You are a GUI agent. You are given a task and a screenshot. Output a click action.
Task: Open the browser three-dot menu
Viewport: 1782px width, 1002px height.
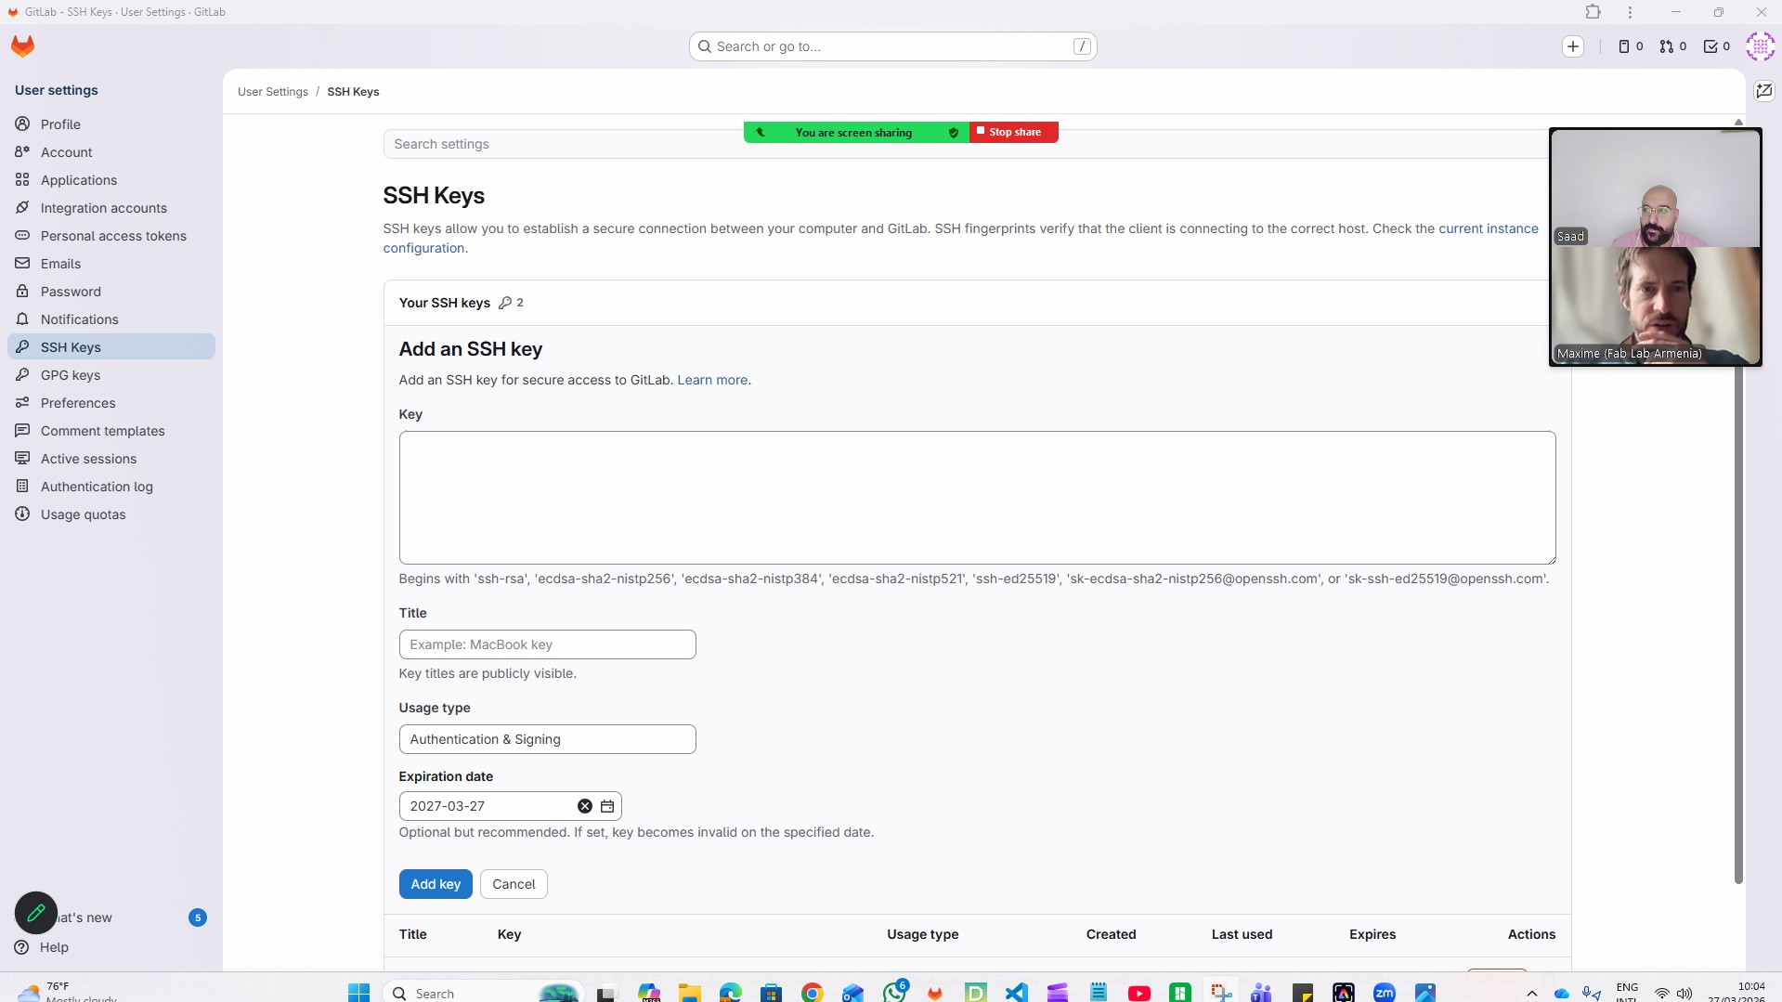pyautogui.click(x=1630, y=12)
